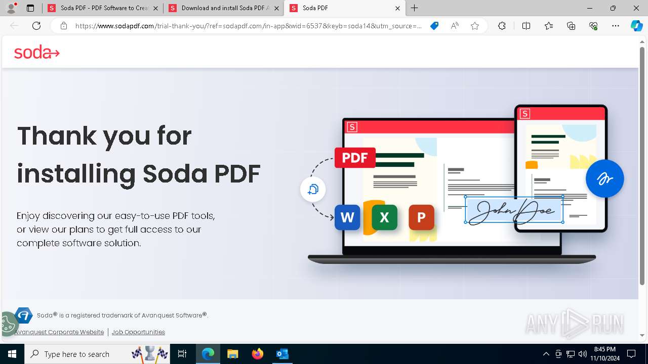Click scrollbar down arrow
Screen dimensions: 648x364
[x=642, y=336]
